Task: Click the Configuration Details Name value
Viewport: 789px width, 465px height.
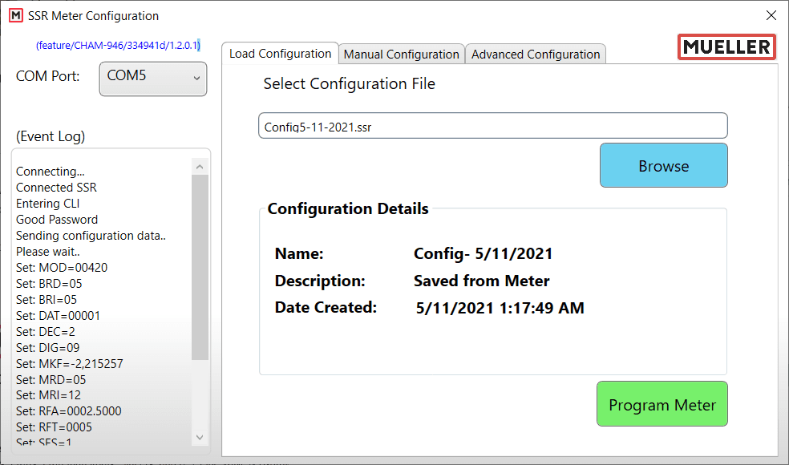Action: pos(483,253)
